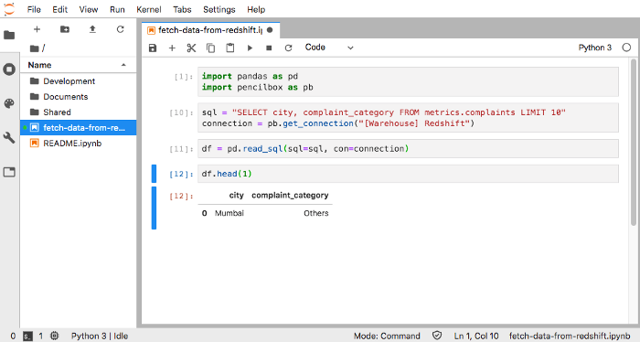
Task: Click the kernel chip icon in status bar
Action: pyautogui.click(x=54, y=336)
